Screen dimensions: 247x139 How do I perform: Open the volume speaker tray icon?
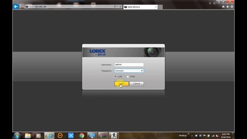coord(217,136)
